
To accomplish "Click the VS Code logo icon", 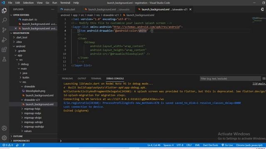I will click(x=3, y=3).
